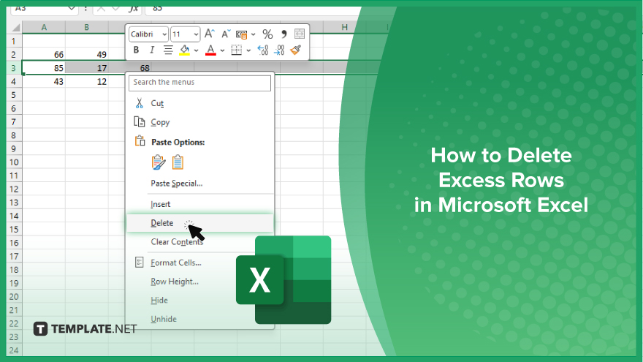Choose Clear Contents from context menu
Screen dimensions: 643x362
coord(199,242)
